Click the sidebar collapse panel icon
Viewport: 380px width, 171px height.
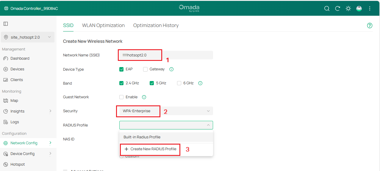pyautogui.click(x=5, y=23)
